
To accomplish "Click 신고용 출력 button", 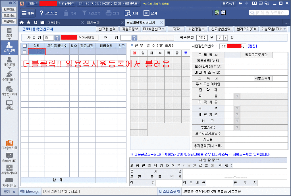I will point(107,29).
